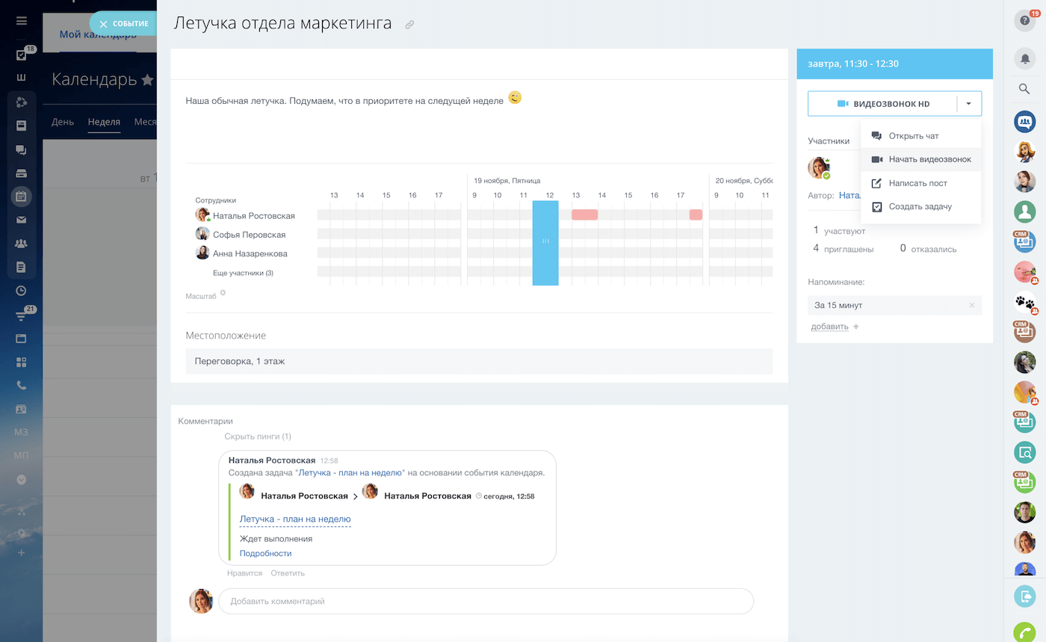Click the blue selected time slot bar
Viewport: 1046px width, 642px height.
pos(545,242)
